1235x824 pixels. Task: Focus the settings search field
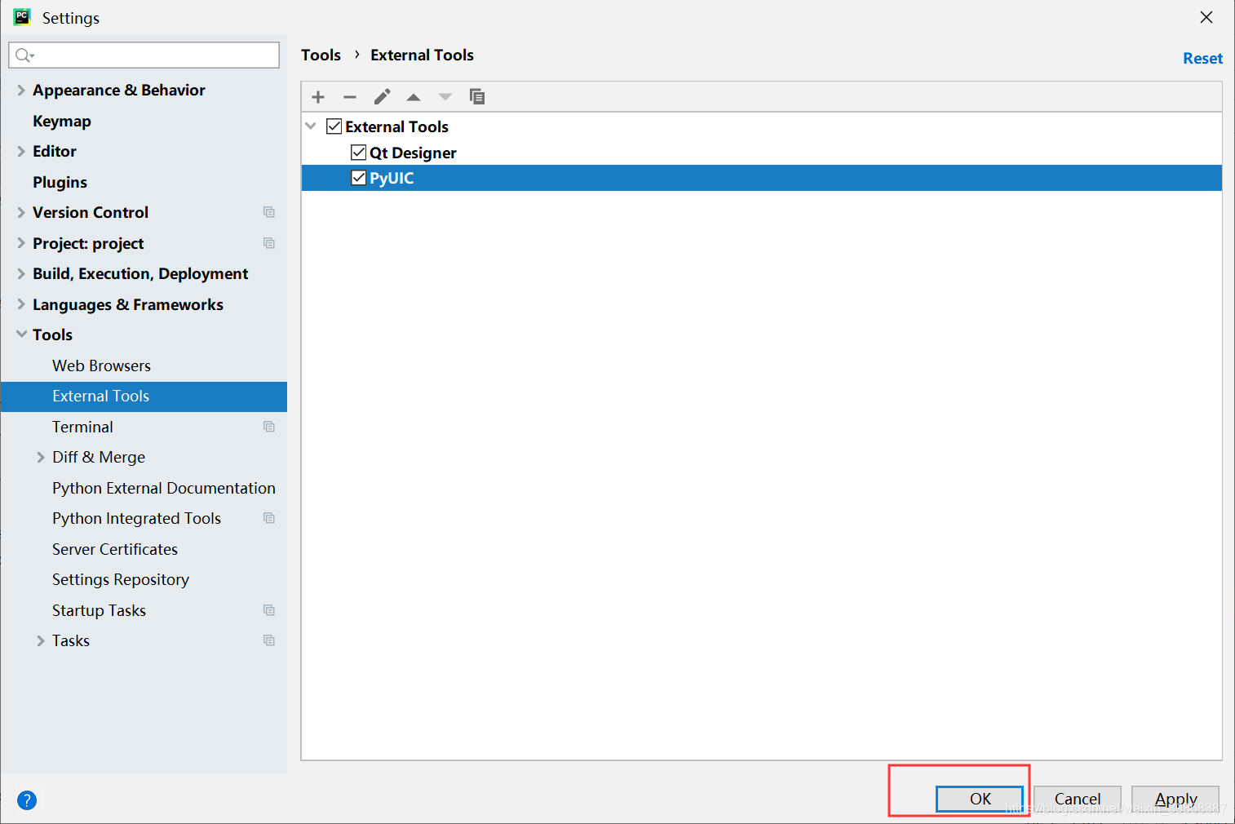(144, 55)
